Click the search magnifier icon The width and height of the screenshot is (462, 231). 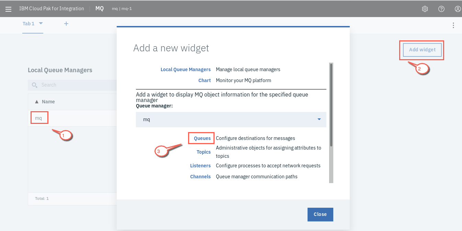tap(34, 85)
